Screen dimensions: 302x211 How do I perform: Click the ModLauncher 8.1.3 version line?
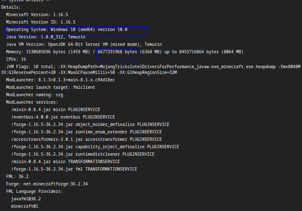coord(60,80)
